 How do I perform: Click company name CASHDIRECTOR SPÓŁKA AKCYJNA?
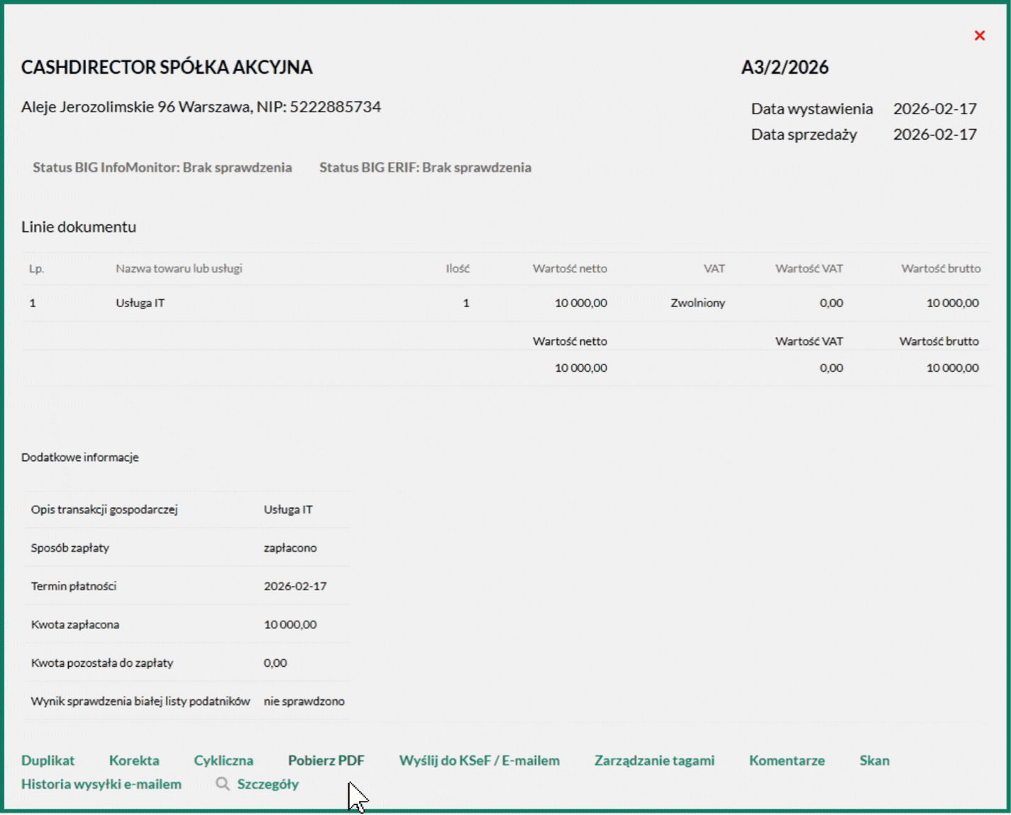click(167, 67)
